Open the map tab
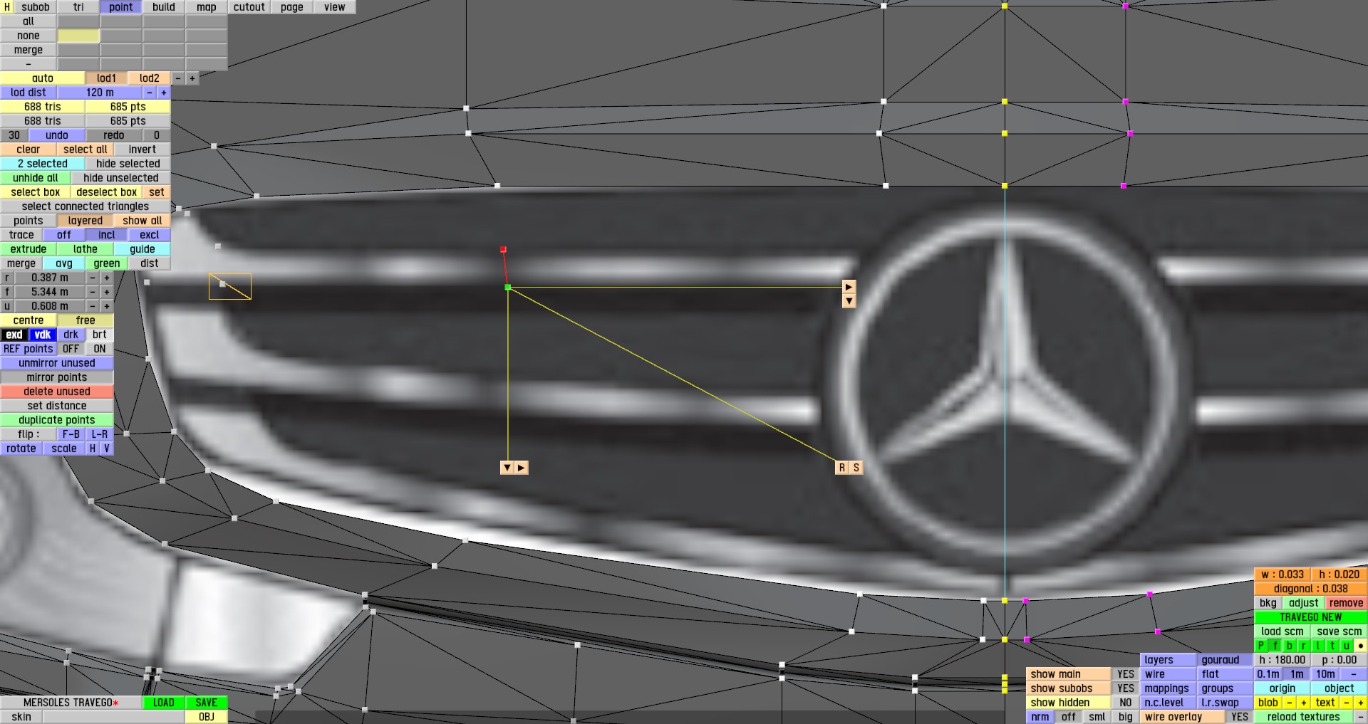 (x=207, y=7)
